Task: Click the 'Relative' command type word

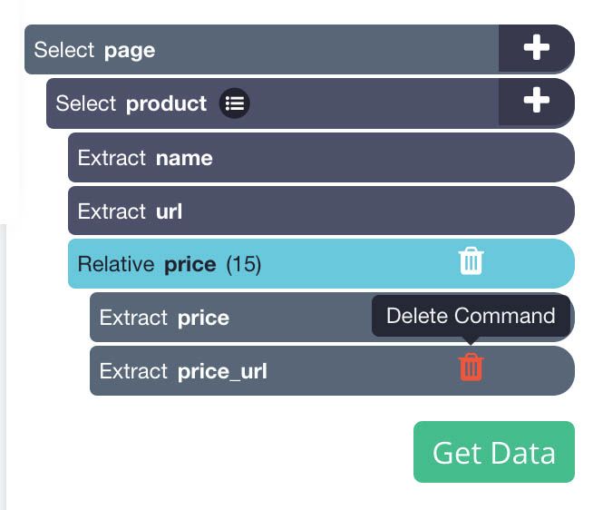Action: click(x=116, y=264)
